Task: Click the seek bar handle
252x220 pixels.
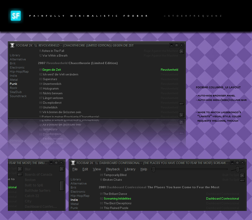Action: (x=153, y=169)
